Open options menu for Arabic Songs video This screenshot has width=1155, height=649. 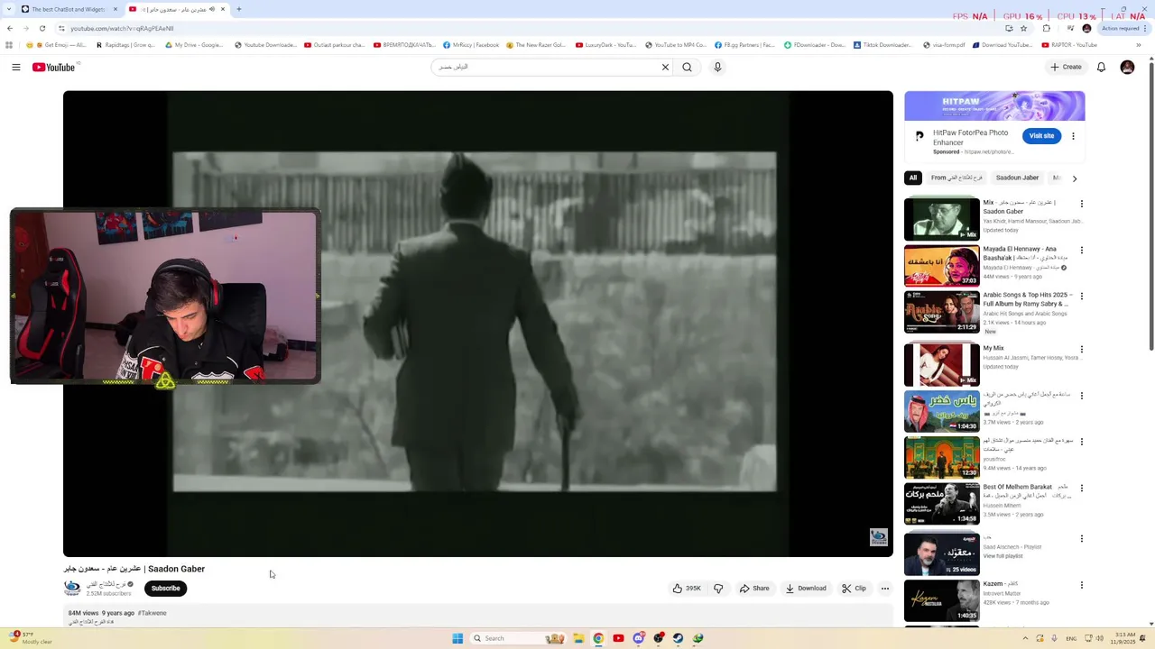1081,297
